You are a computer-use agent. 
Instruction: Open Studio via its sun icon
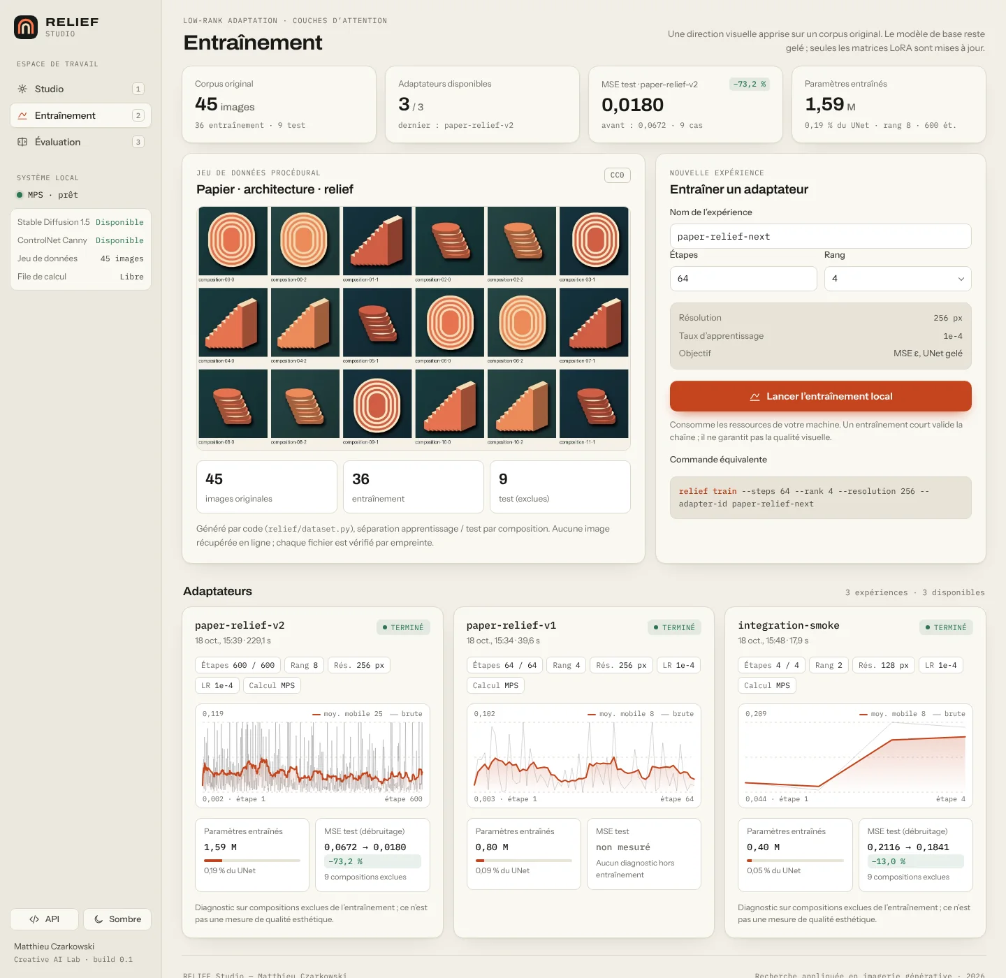22,89
